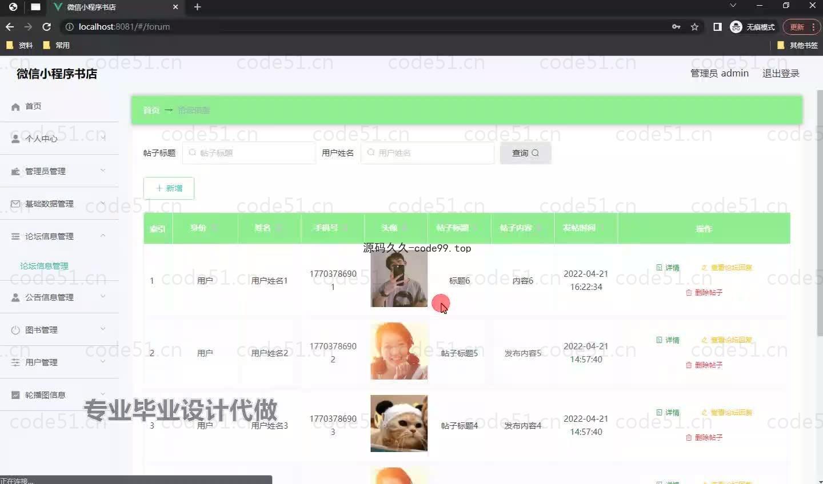Click the 查询 search button
Screen dimensions: 823x484
(525, 153)
